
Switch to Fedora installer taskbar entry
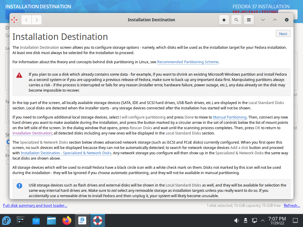coord(82,220)
